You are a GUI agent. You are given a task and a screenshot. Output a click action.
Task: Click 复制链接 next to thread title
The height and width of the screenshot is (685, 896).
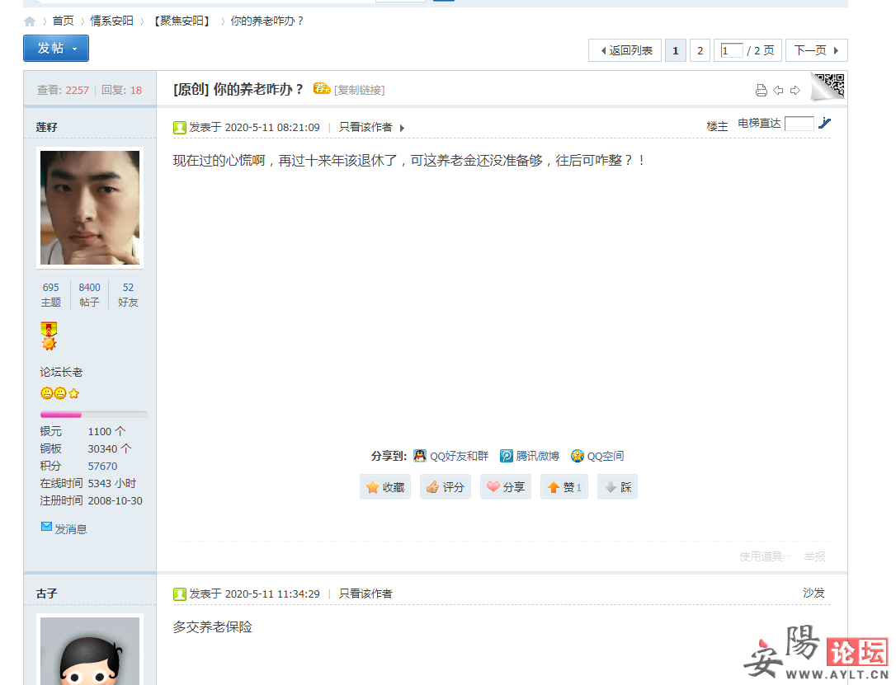tap(360, 90)
